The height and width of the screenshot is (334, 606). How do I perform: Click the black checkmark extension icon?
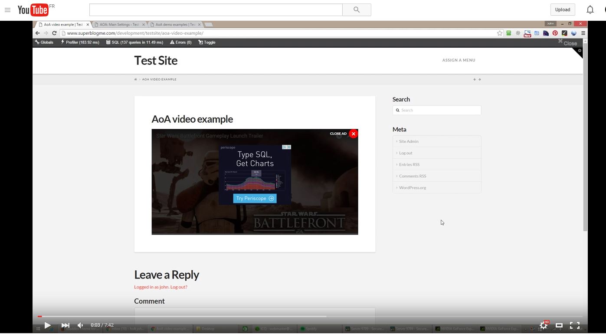coord(564,33)
